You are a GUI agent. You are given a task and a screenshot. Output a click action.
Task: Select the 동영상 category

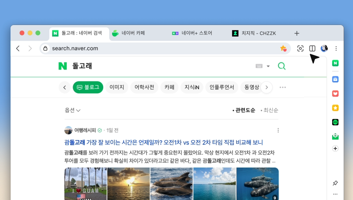[252, 87]
